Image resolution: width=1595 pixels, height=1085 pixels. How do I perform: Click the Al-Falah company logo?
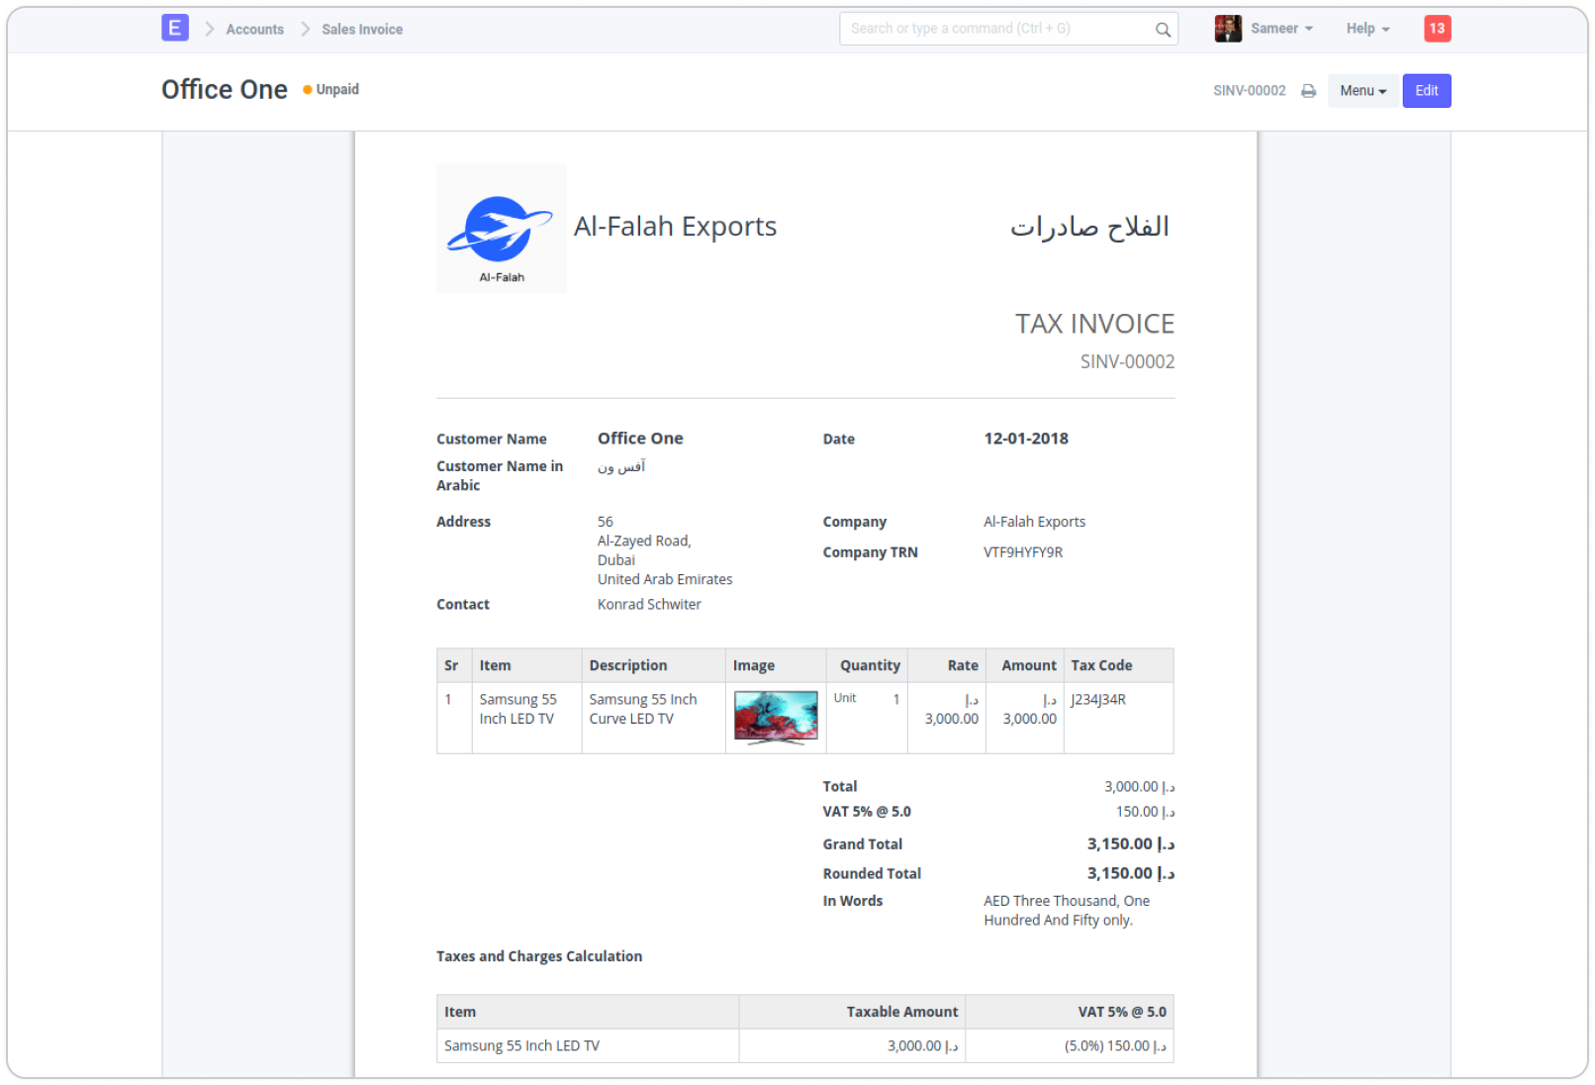(x=502, y=229)
